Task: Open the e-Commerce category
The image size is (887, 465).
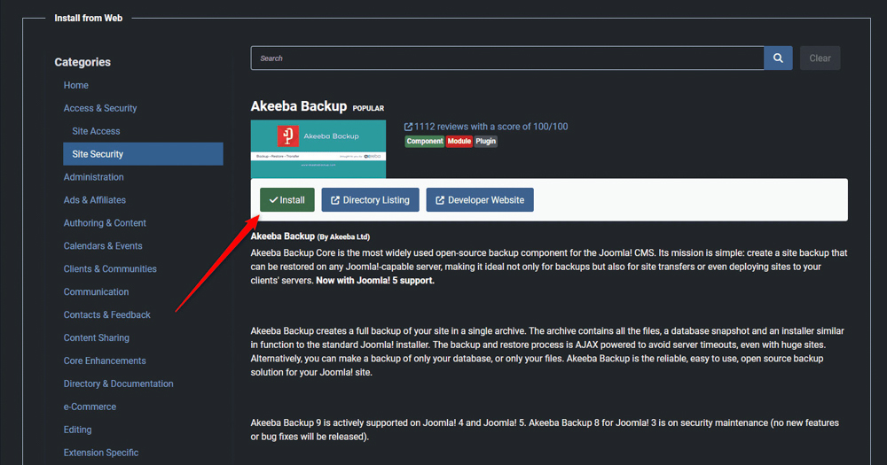Action: click(x=90, y=407)
